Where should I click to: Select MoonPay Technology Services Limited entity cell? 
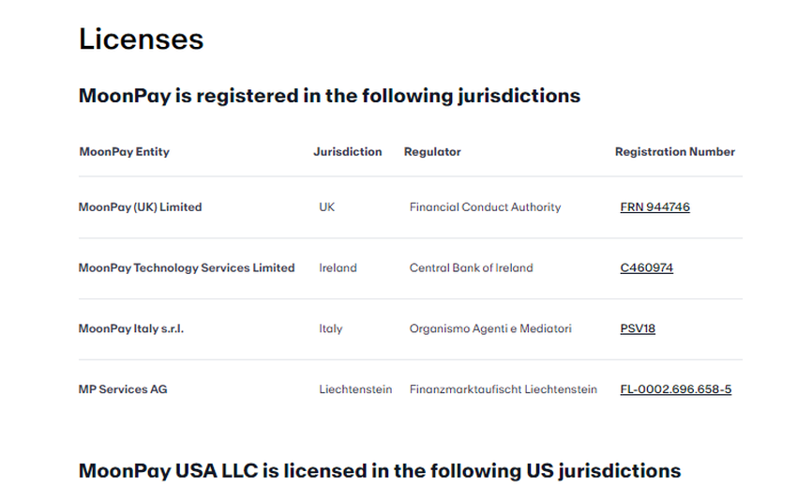click(x=187, y=268)
